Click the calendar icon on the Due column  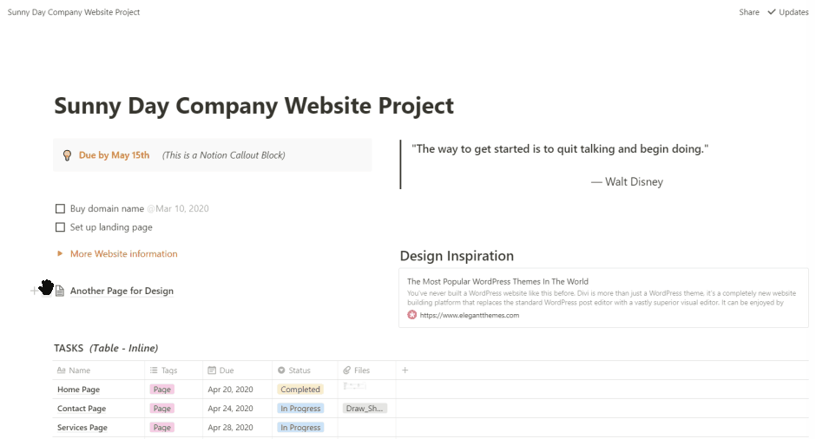[x=214, y=370]
